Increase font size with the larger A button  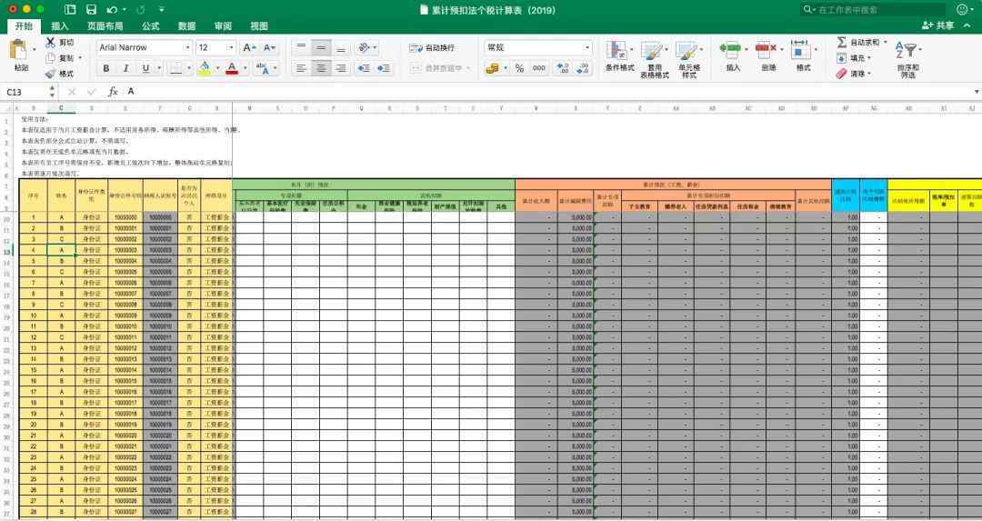point(248,47)
